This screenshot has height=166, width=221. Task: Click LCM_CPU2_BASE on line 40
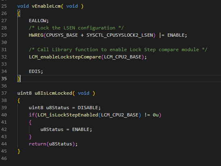coord(120,115)
